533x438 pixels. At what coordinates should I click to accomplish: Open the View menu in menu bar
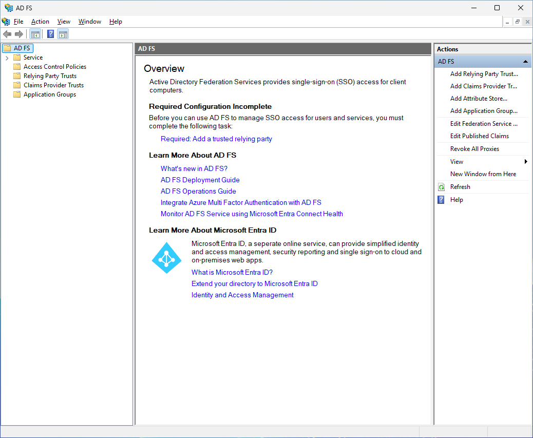click(x=64, y=22)
